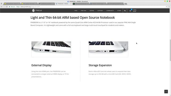Click the cart TOTAL $0.00 text
171x96 pixels.
click(135, 11)
